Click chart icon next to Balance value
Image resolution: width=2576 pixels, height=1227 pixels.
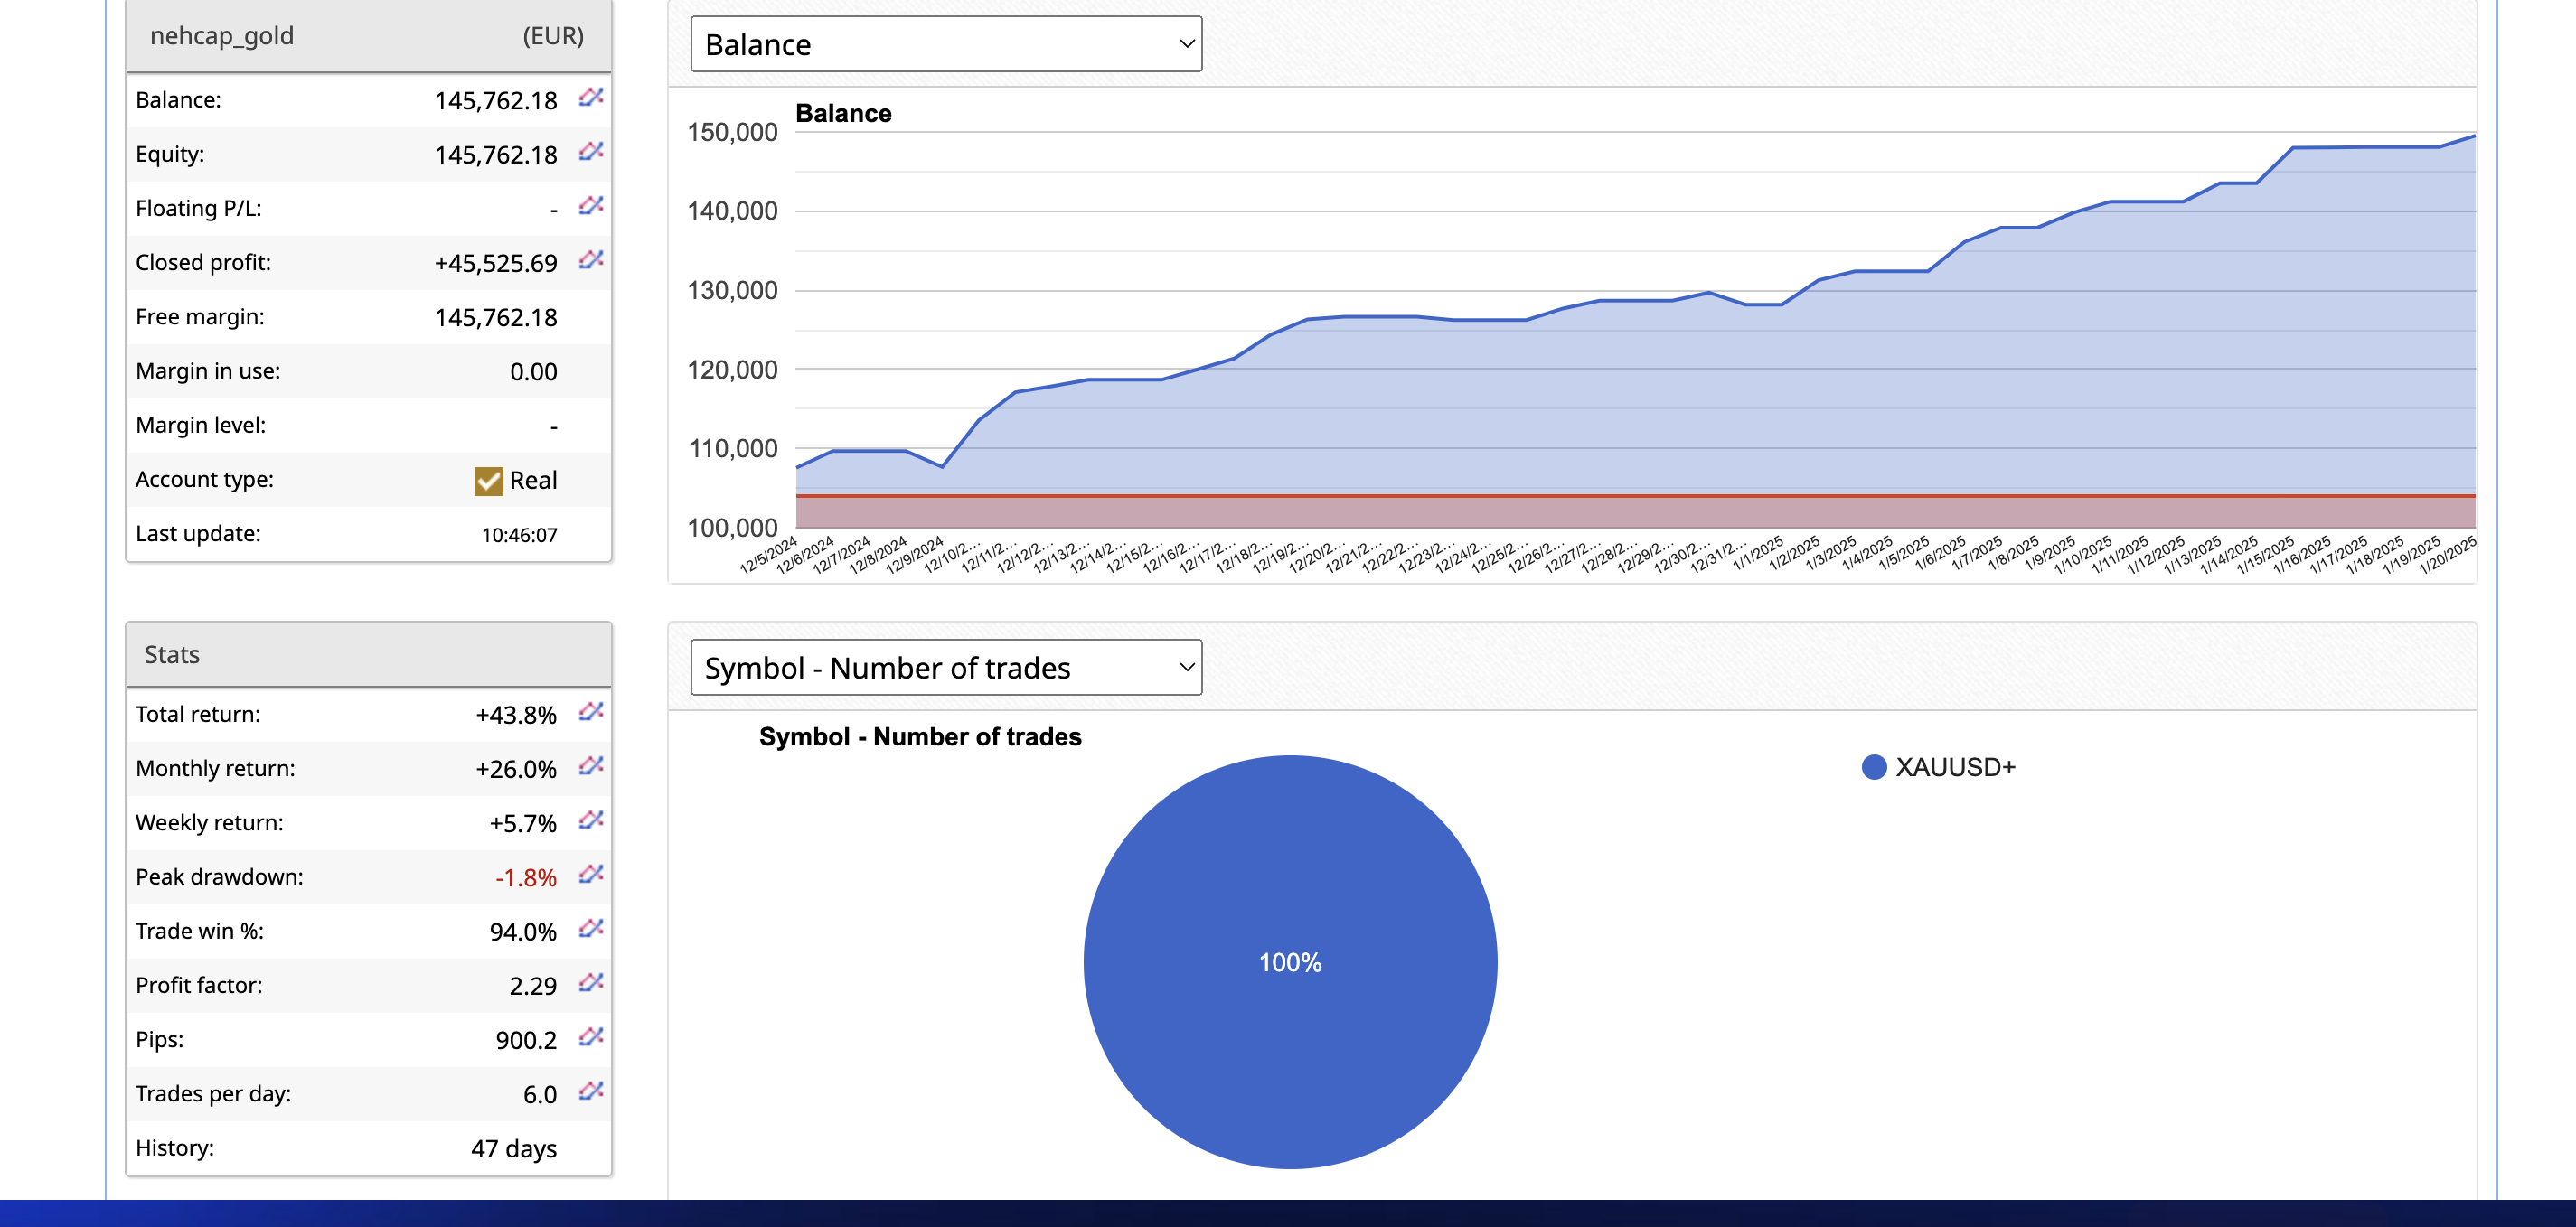click(591, 97)
